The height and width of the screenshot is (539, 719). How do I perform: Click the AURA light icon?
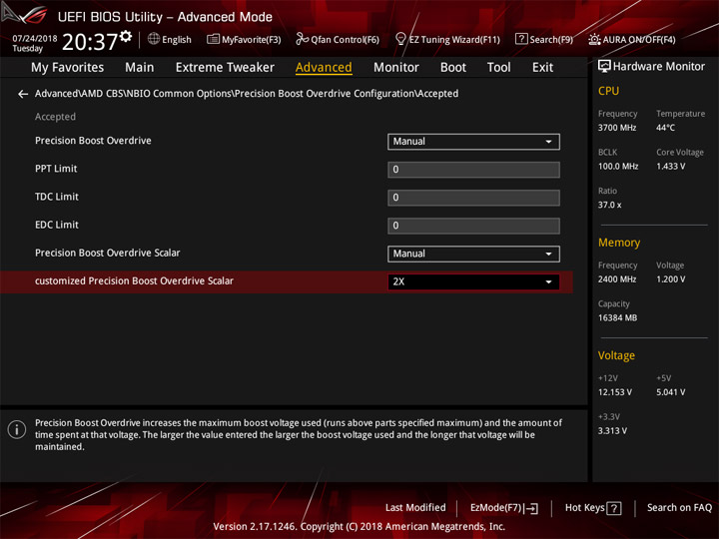tap(594, 39)
